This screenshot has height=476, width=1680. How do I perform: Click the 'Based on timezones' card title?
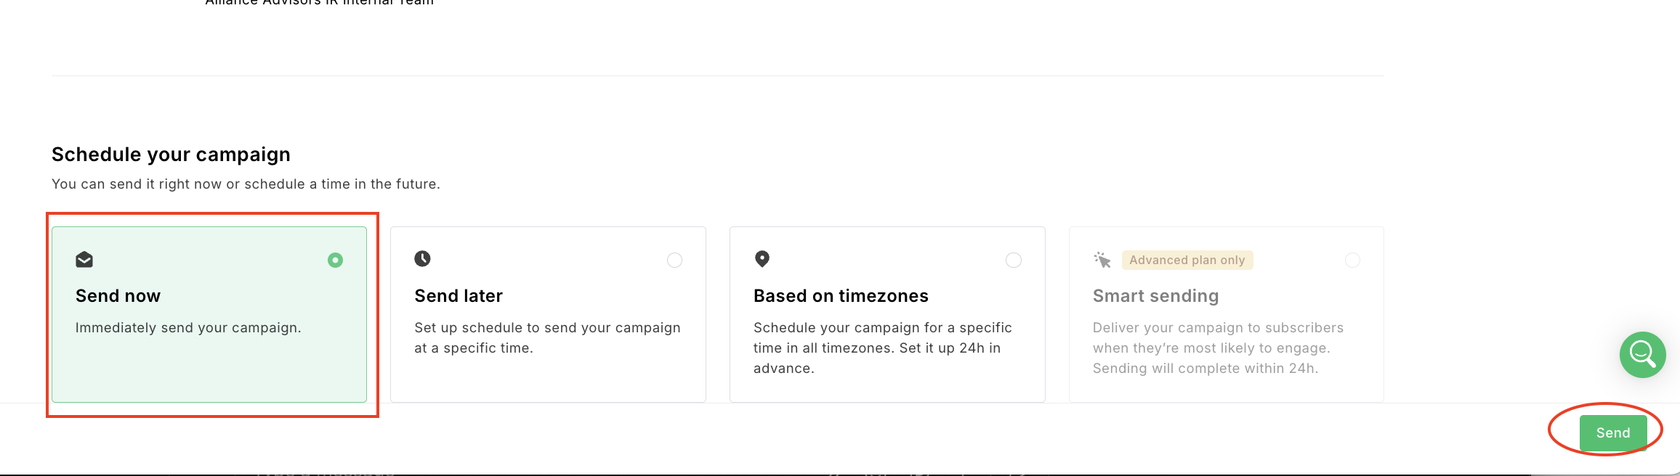click(841, 296)
